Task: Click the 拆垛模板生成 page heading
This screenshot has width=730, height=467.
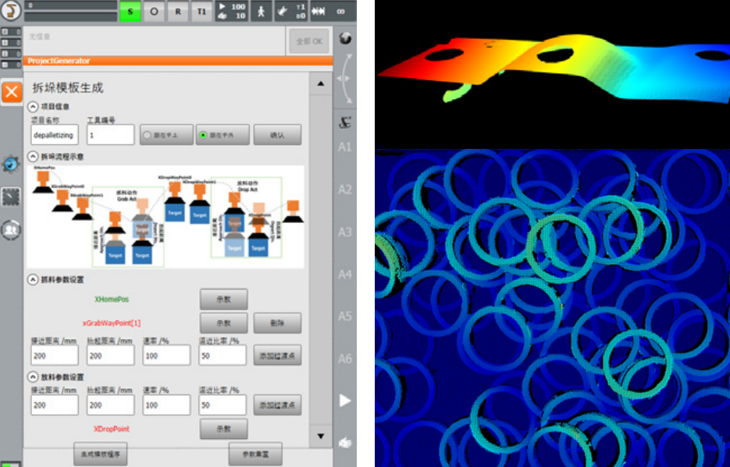Action: pos(68,88)
